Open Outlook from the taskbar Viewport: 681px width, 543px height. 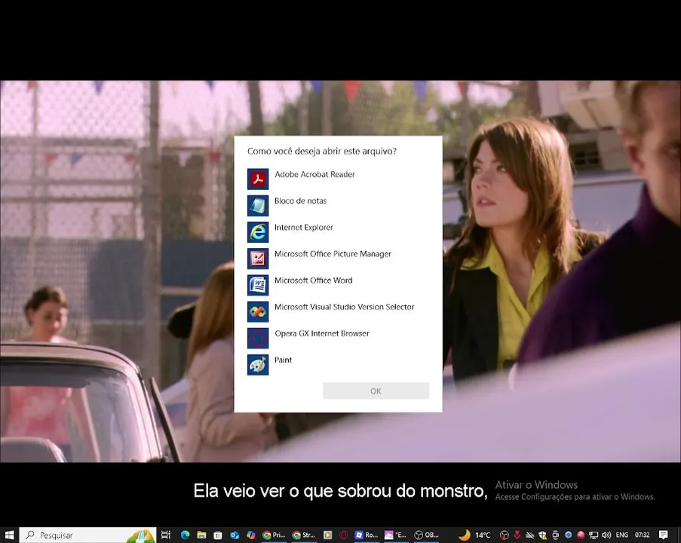click(x=235, y=535)
